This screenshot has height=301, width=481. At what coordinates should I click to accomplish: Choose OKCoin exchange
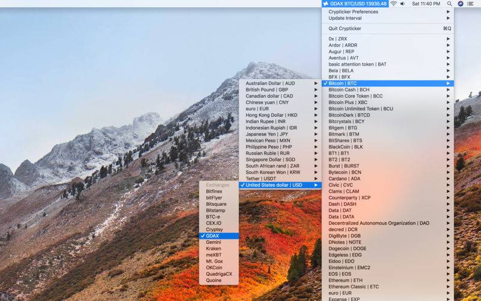point(219,267)
